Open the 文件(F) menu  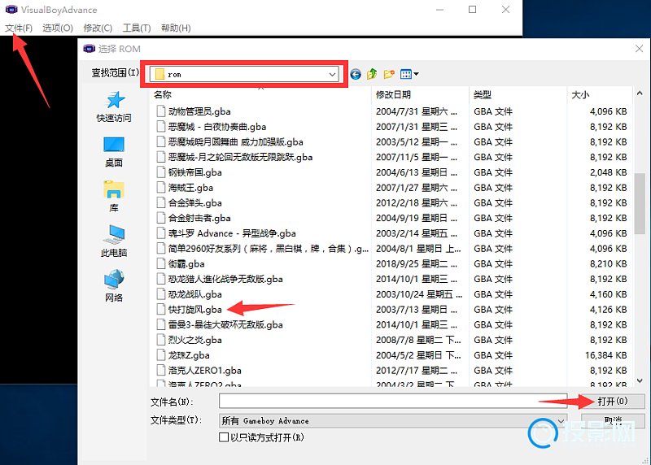19,28
